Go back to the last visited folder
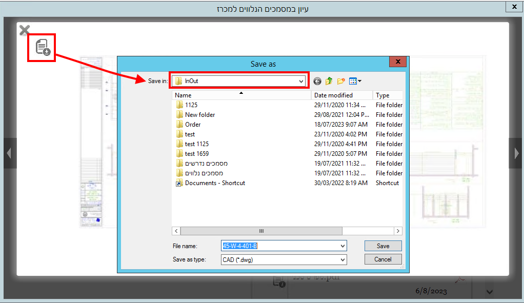524x303 pixels. coord(317,81)
